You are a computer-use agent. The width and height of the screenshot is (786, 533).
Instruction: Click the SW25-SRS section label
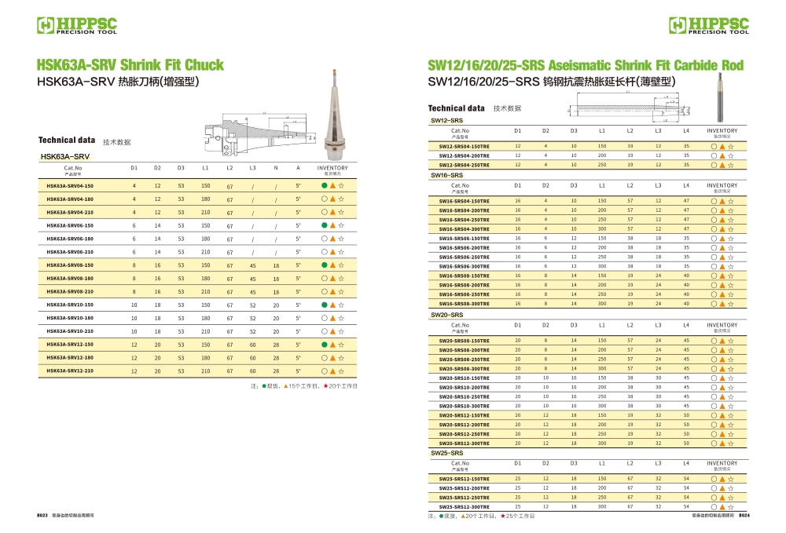pos(446,453)
